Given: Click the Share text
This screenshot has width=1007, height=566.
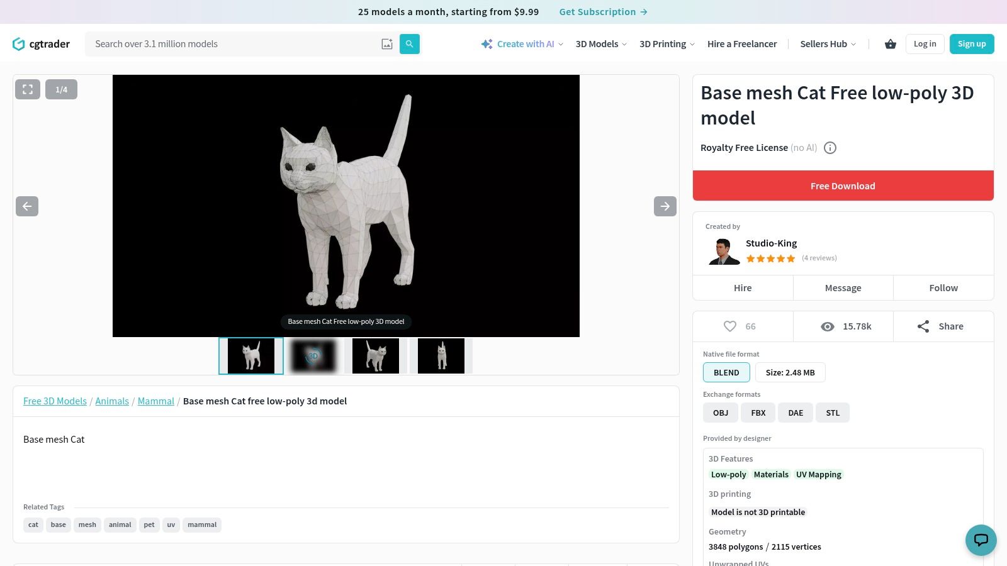Looking at the screenshot, I should pos(951,326).
